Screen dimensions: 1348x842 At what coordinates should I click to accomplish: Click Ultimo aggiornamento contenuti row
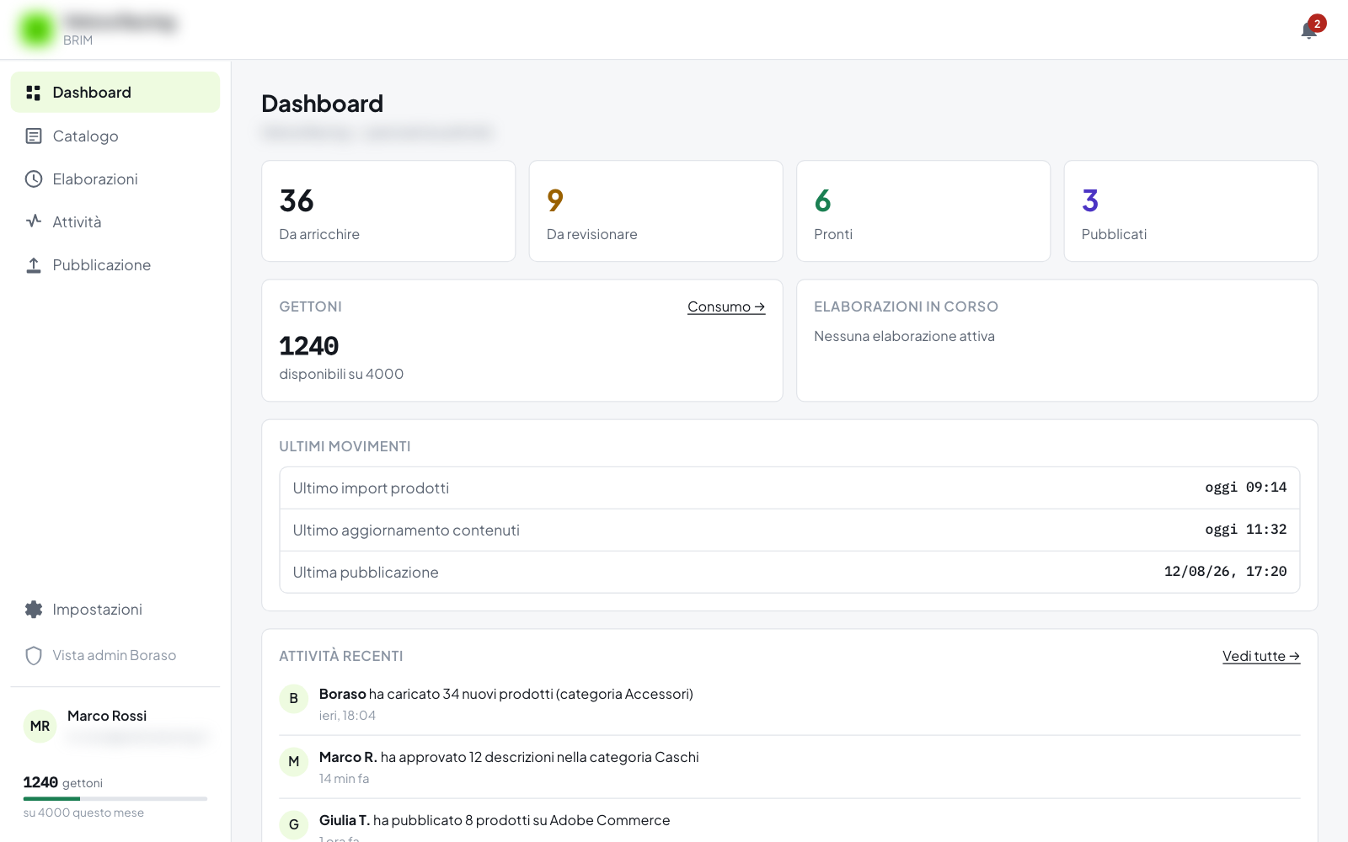(x=789, y=530)
